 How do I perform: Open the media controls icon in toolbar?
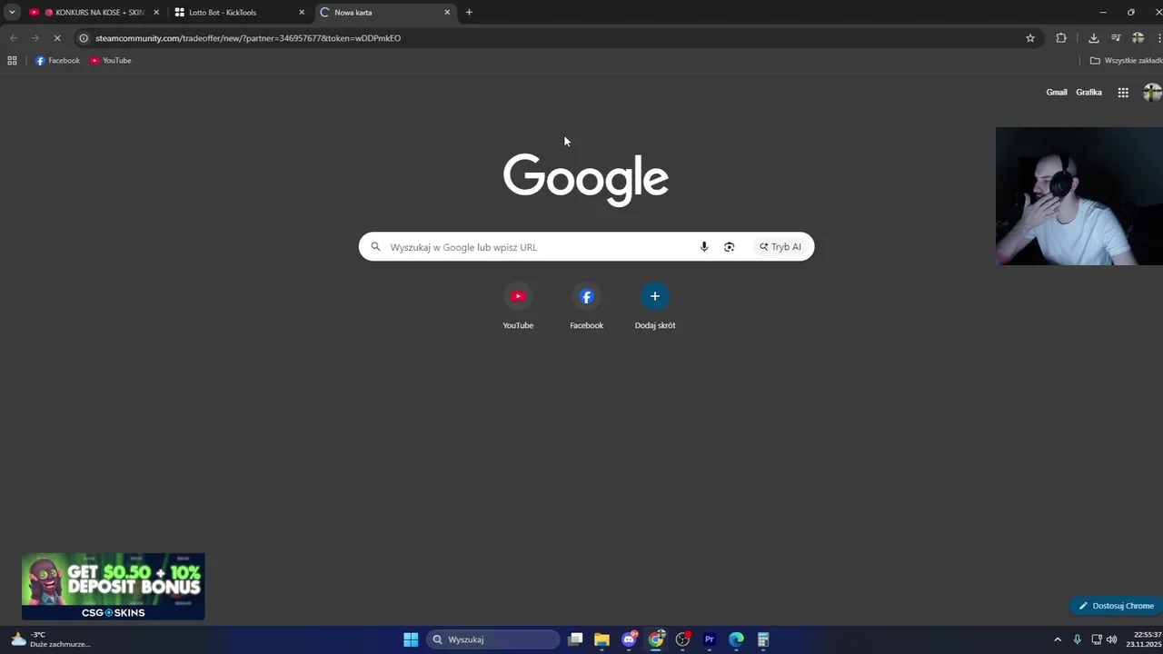(1116, 38)
